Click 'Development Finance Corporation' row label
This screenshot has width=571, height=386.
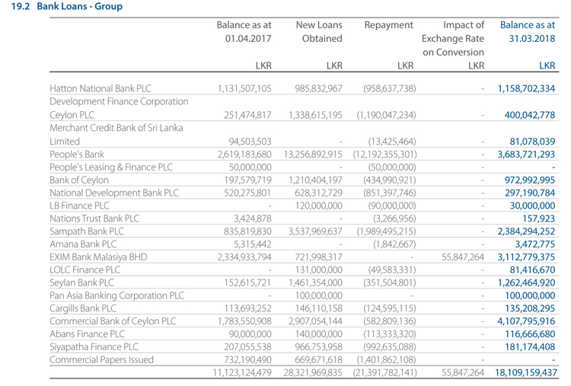click(119, 101)
